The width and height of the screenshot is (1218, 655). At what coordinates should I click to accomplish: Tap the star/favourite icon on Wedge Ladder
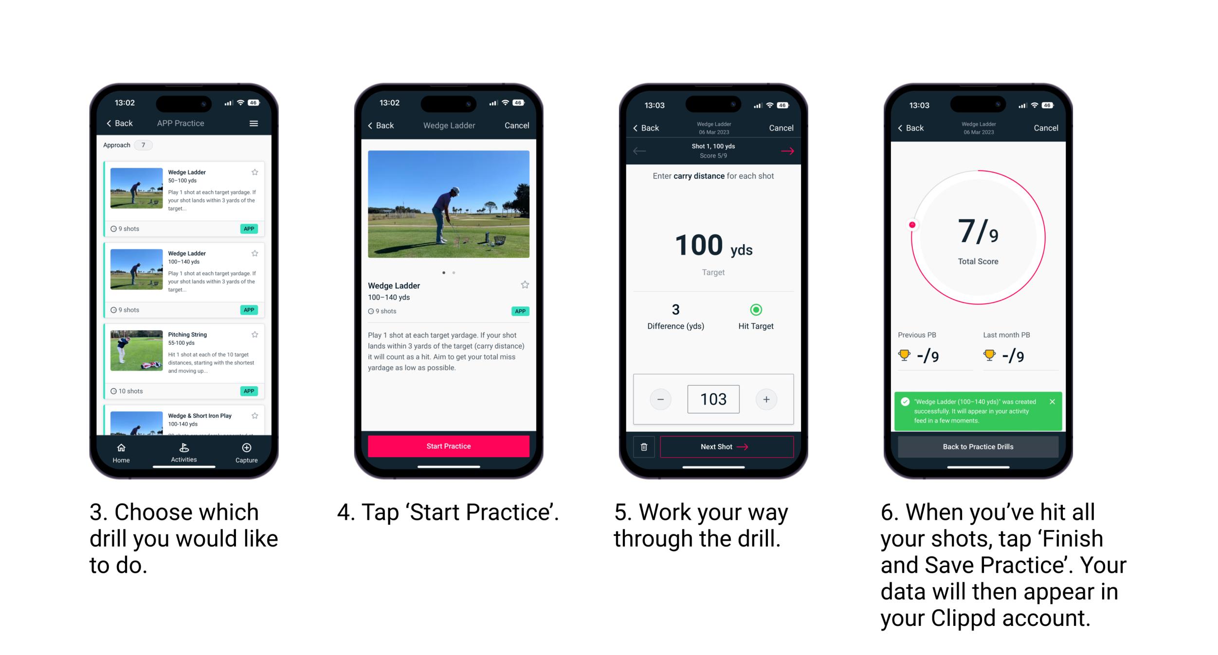pyautogui.click(x=256, y=172)
